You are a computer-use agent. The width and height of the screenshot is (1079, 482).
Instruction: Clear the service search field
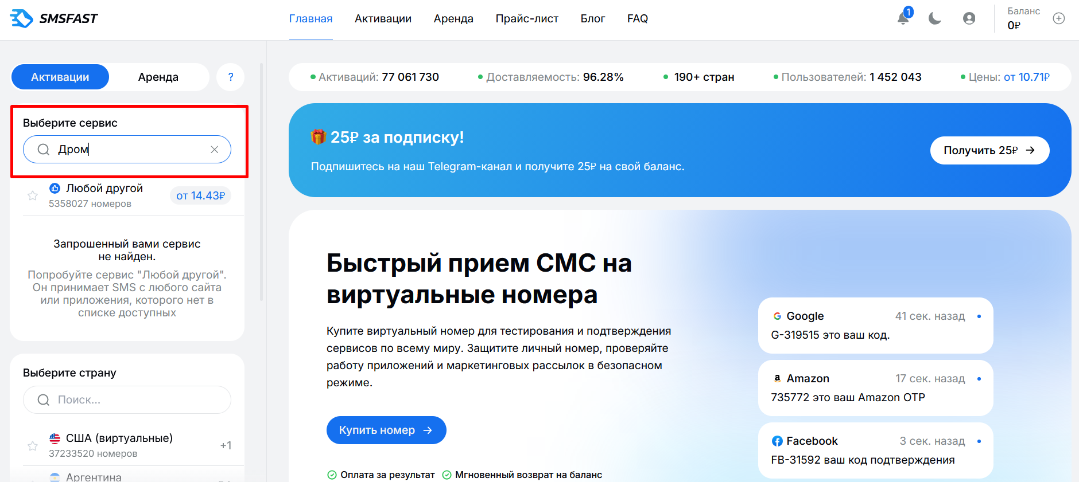click(x=215, y=150)
